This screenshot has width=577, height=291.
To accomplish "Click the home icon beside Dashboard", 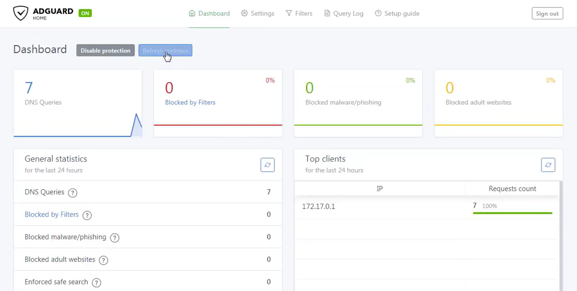I will [192, 13].
